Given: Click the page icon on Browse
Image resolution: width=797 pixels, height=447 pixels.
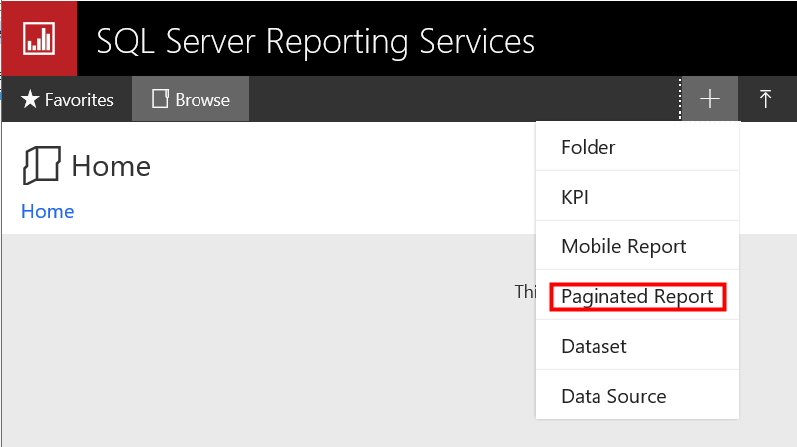Looking at the screenshot, I should coord(160,99).
